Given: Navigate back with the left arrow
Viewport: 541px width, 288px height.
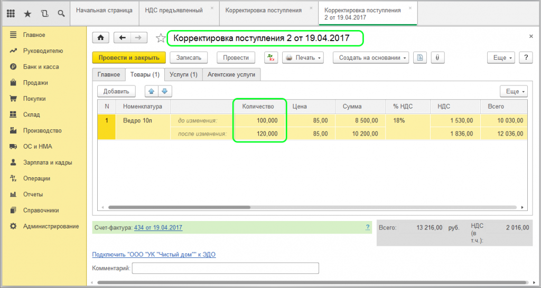Looking at the screenshot, I should click(x=123, y=38).
